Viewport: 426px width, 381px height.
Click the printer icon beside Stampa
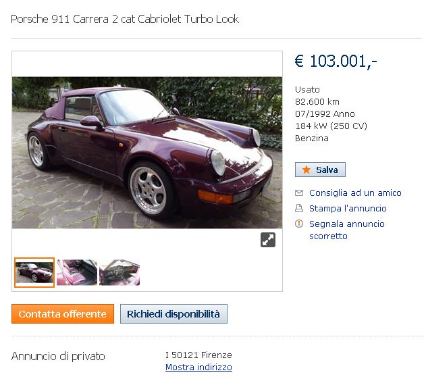click(299, 209)
